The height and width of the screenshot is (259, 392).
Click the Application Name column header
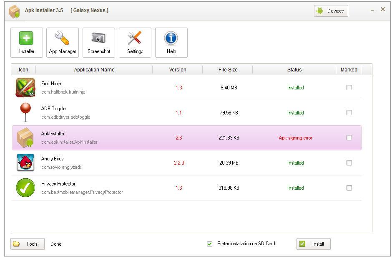(95, 69)
